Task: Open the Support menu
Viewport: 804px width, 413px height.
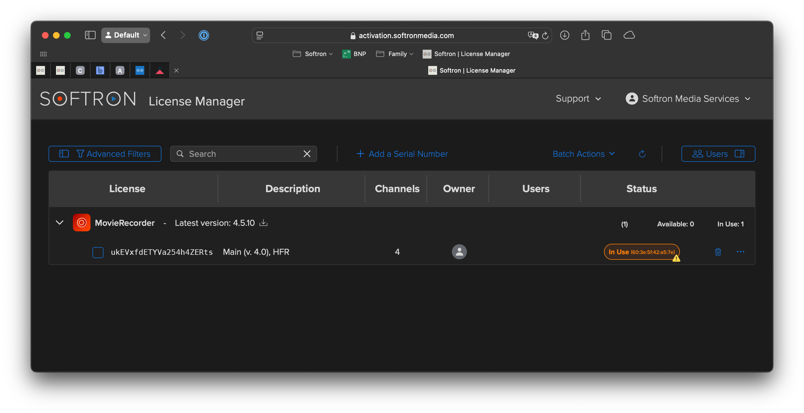Action: pyautogui.click(x=578, y=99)
